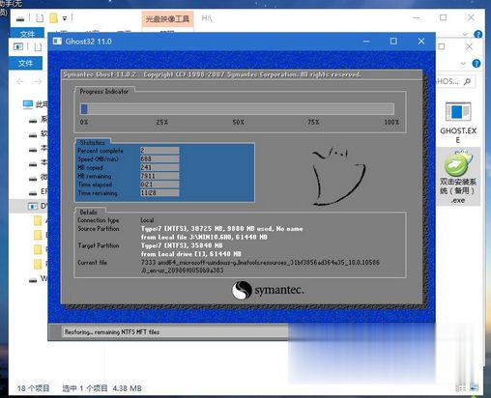This screenshot has height=398, width=491.
Task: Click the forward arrow in Explorer navigation
Action: coord(38,82)
